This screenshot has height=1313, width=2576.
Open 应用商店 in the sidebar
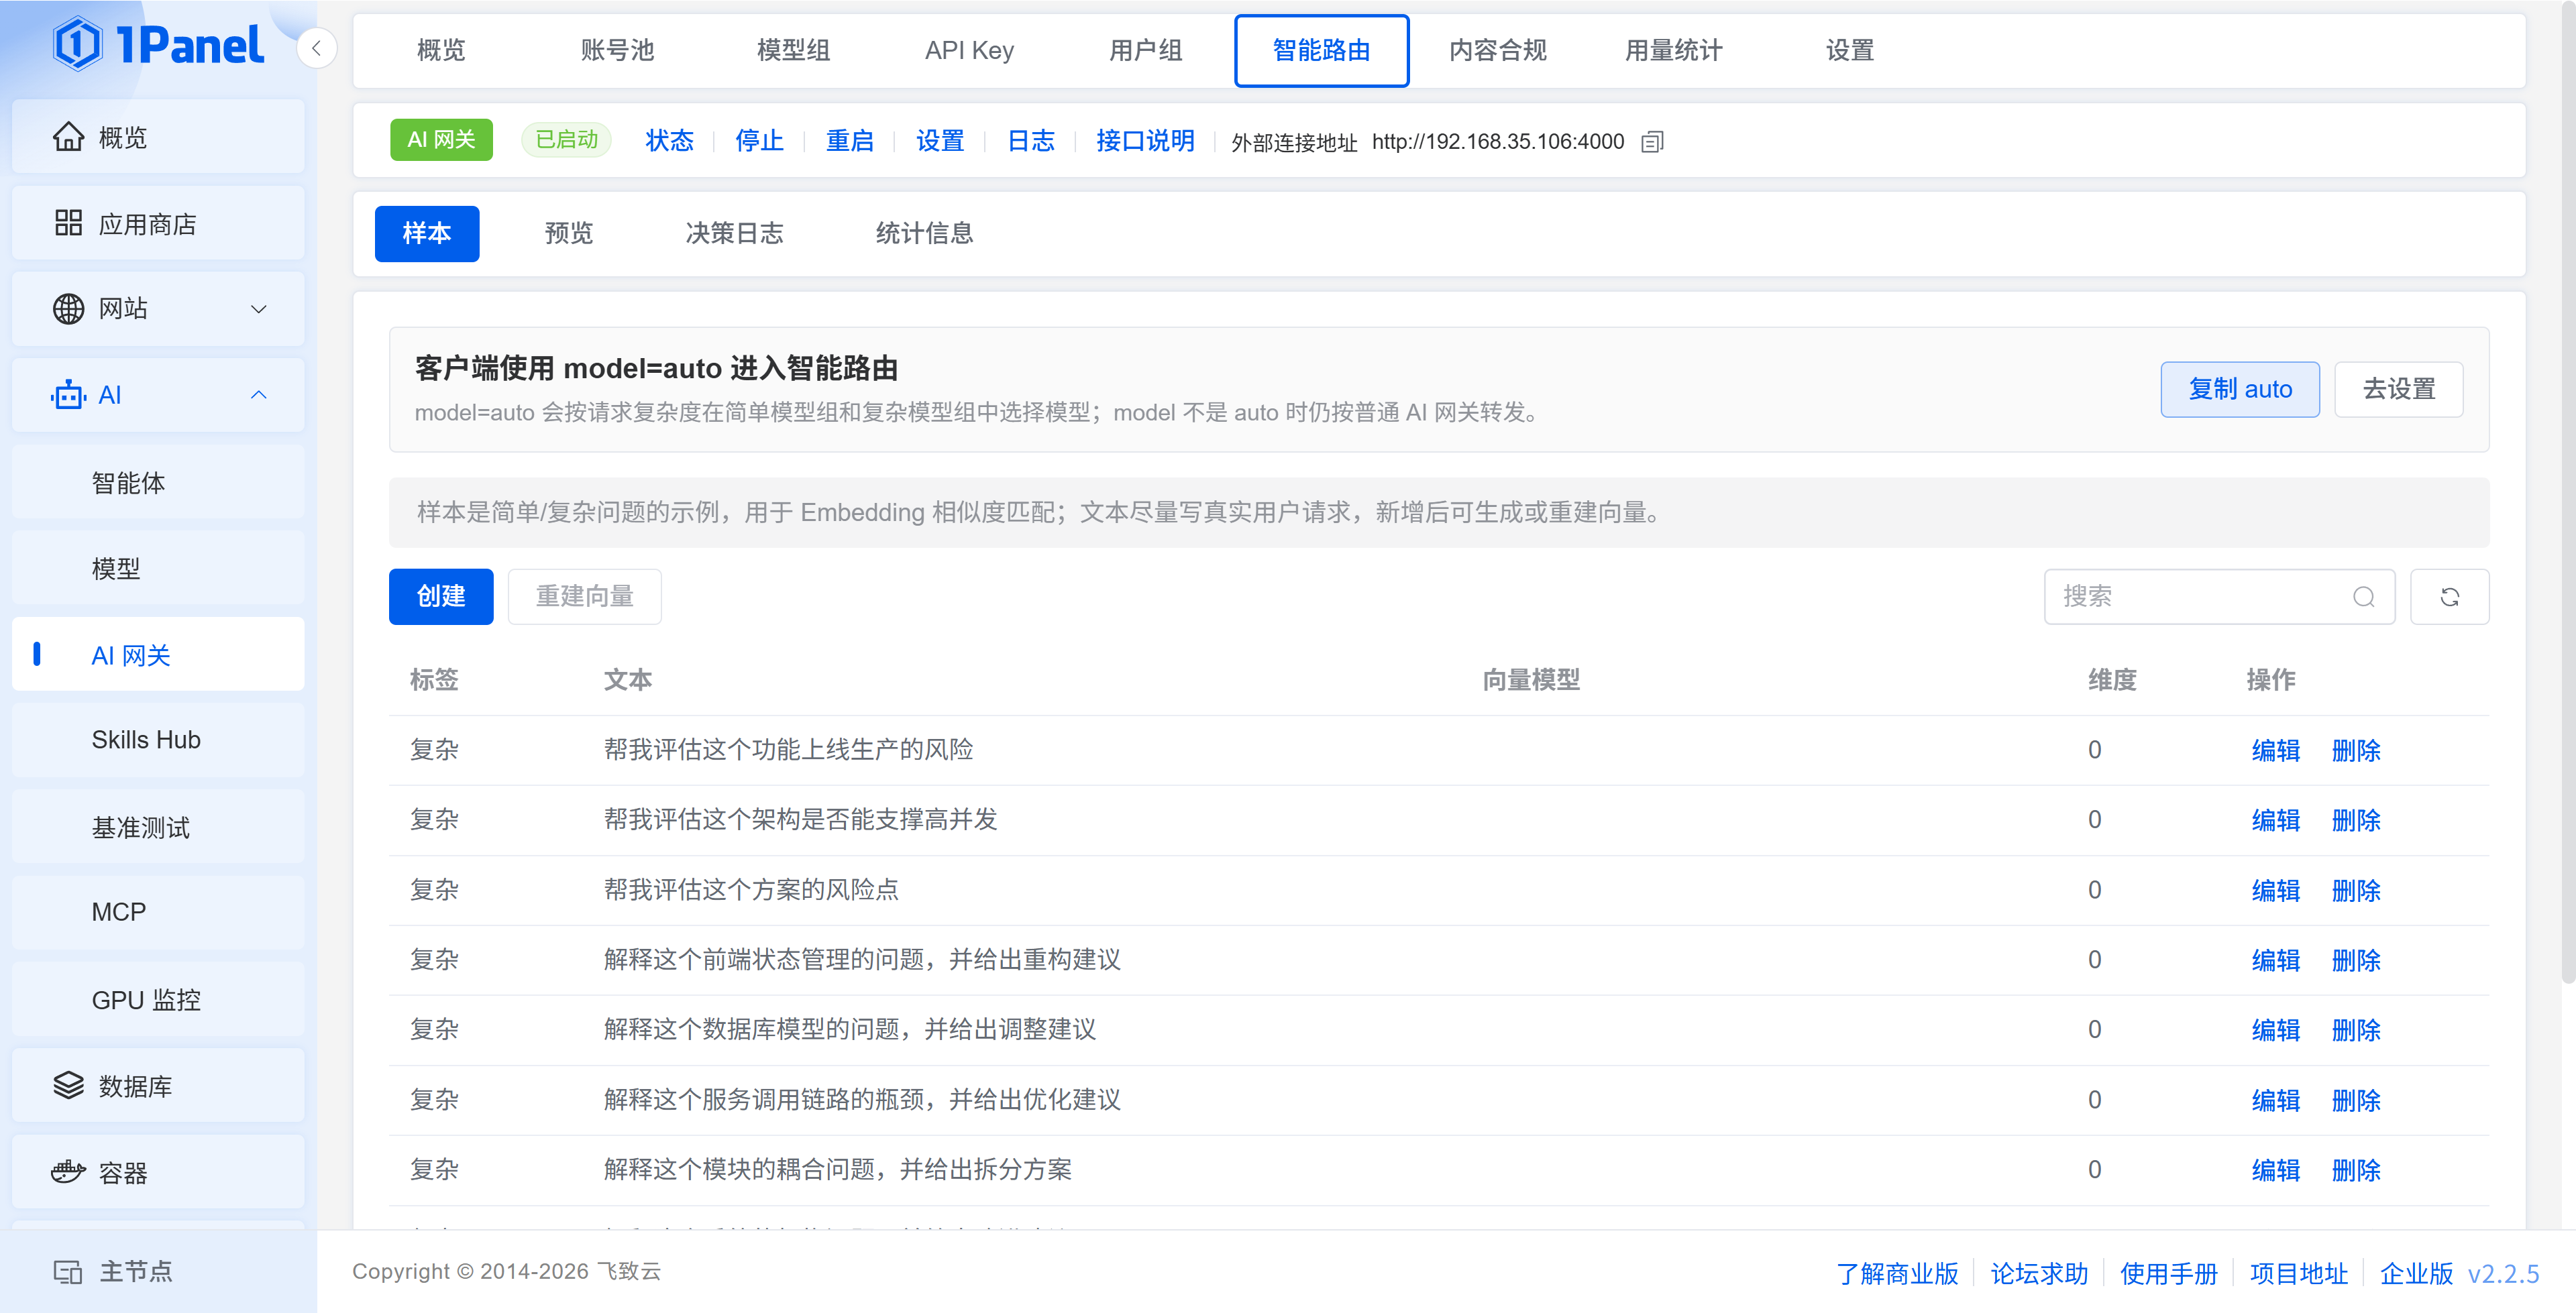click(x=158, y=223)
